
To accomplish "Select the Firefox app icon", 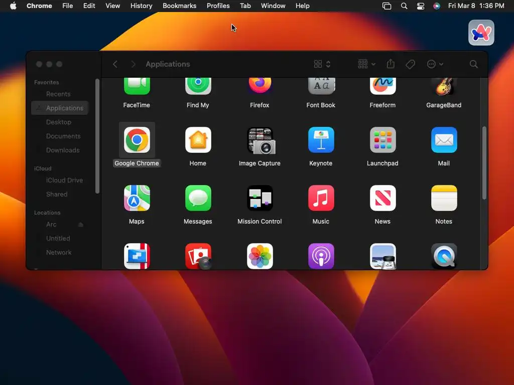I will click(x=260, y=86).
